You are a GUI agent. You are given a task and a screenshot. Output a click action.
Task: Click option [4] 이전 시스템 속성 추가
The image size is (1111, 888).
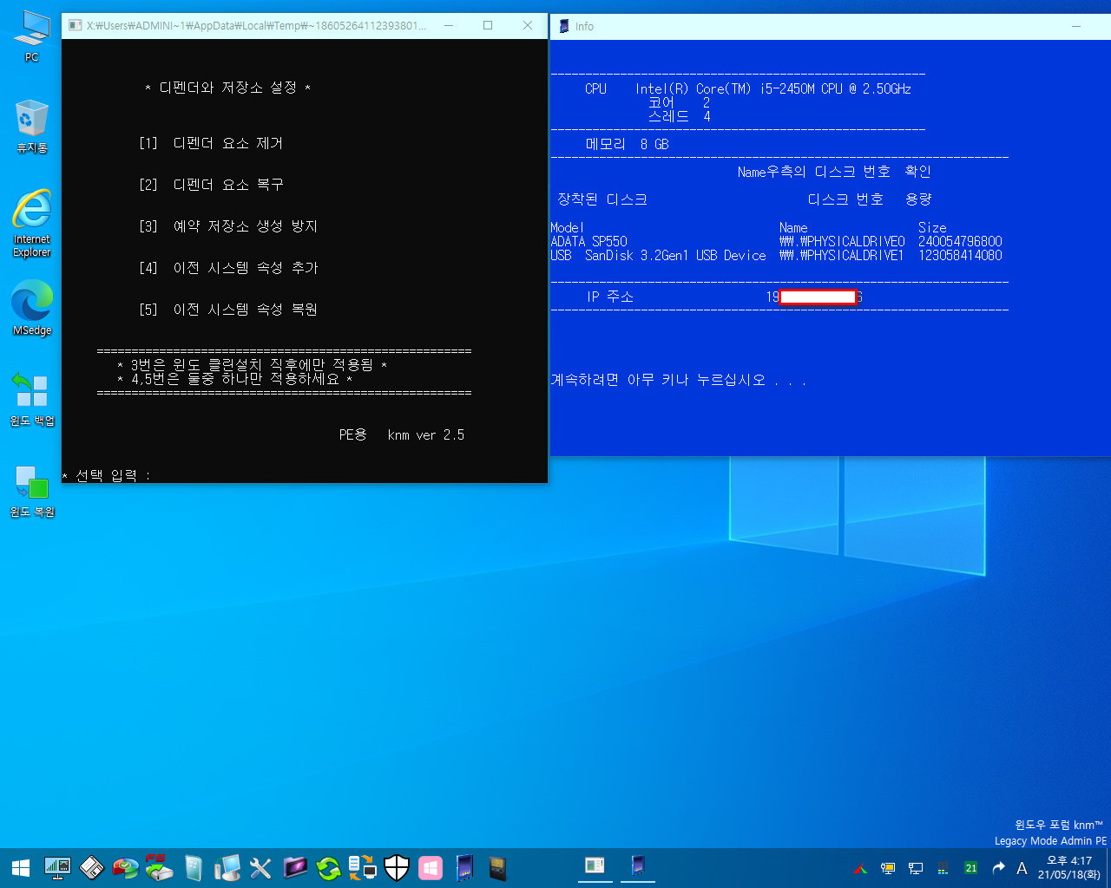228,268
